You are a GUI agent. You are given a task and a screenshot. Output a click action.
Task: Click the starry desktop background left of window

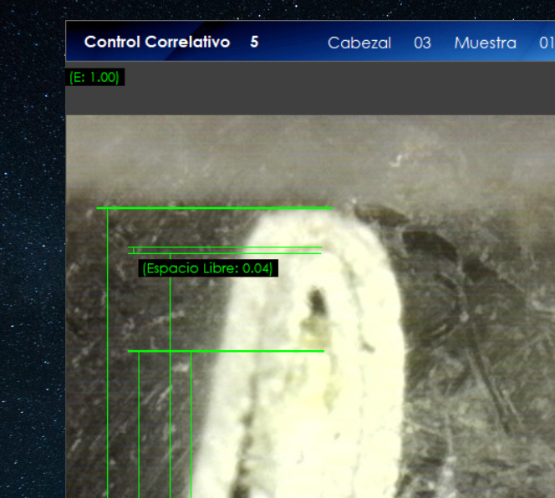[32, 251]
